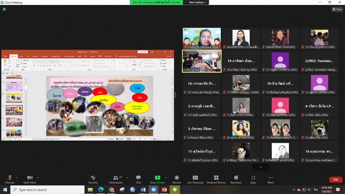Start Video camera
The height and width of the screenshot is (194, 345).
pyautogui.click(x=30, y=178)
